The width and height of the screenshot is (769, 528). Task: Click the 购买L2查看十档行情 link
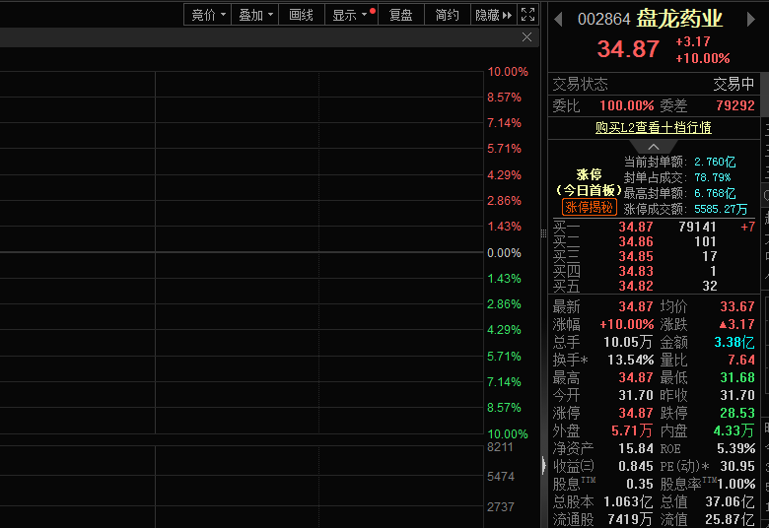(x=654, y=127)
